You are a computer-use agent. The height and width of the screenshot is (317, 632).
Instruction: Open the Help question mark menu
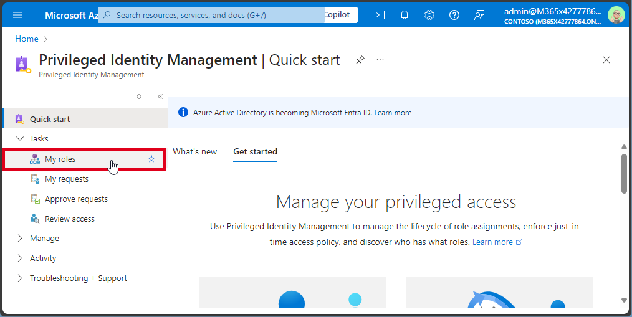(x=454, y=15)
